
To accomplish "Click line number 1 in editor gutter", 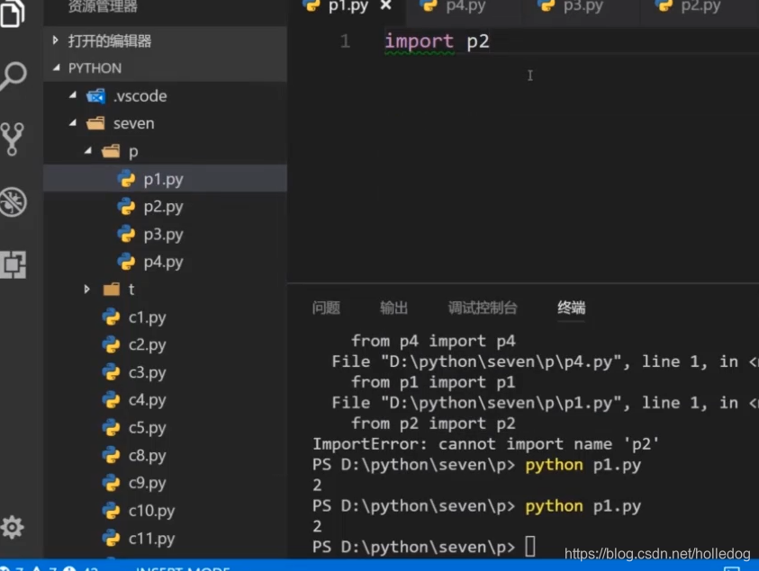I will [x=345, y=41].
